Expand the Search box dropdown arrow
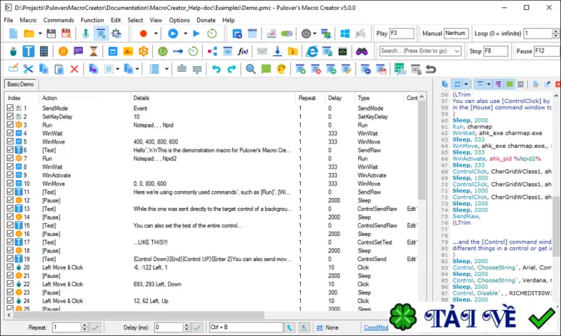The width and height of the screenshot is (561, 336). tap(457, 51)
